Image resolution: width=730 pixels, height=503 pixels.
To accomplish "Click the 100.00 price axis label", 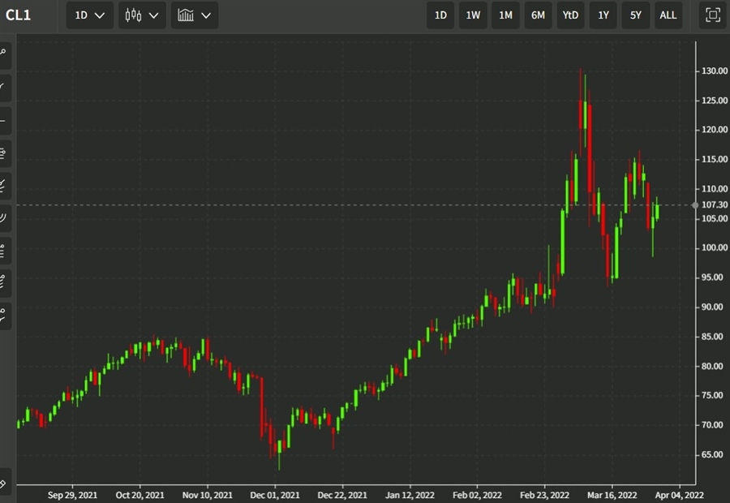I will point(714,247).
